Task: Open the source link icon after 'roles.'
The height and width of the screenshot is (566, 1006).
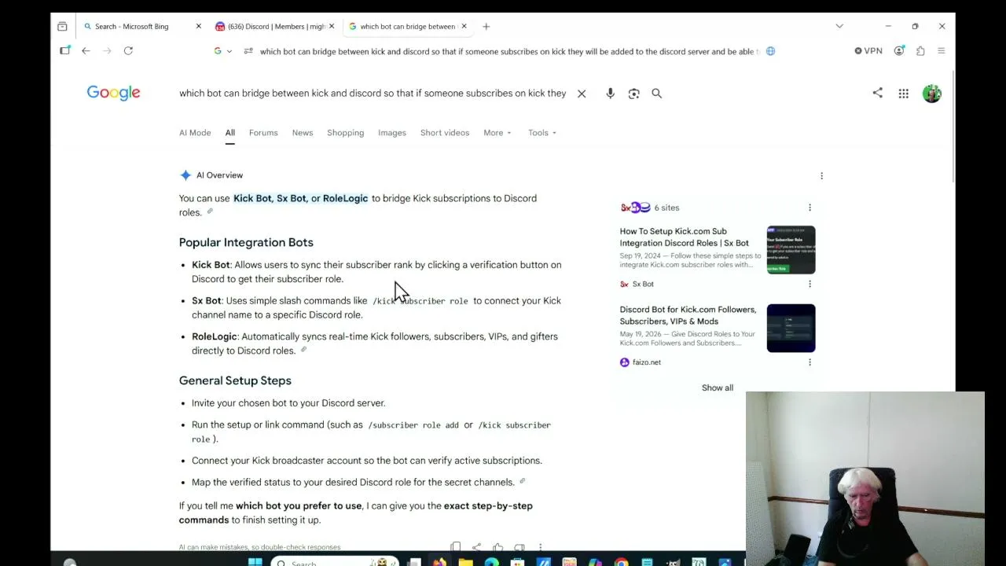Action: pos(210,211)
